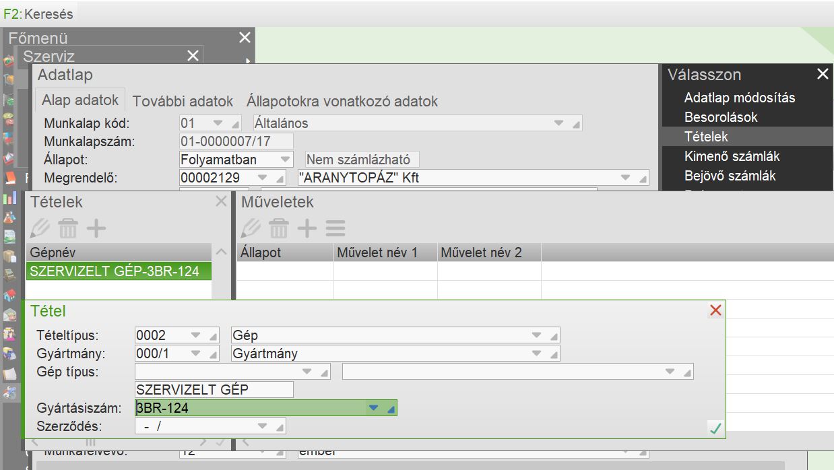Open the Műveletek hamburger menu icon
The width and height of the screenshot is (834, 470).
point(335,228)
